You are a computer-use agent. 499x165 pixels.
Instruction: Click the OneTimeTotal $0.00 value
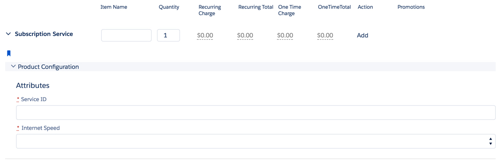click(x=325, y=36)
